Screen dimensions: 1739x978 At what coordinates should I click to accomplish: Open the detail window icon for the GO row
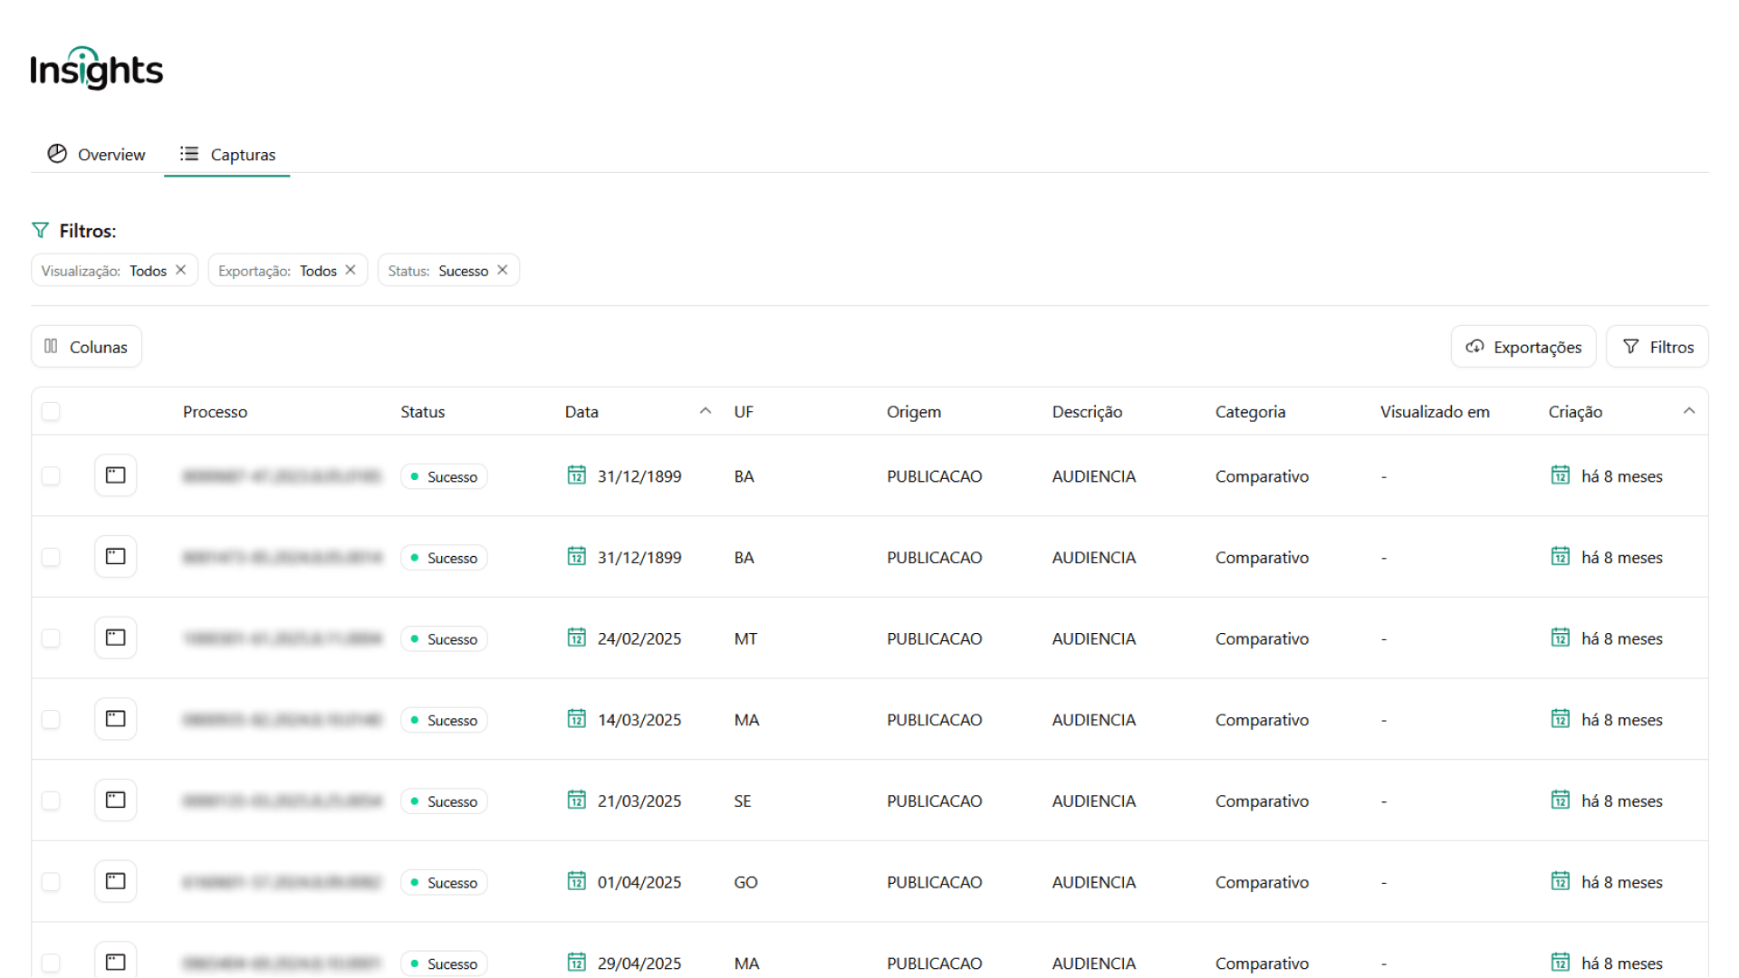(x=115, y=881)
